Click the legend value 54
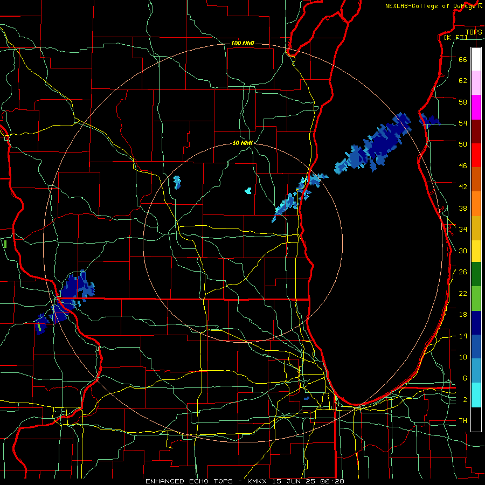 click(x=463, y=123)
